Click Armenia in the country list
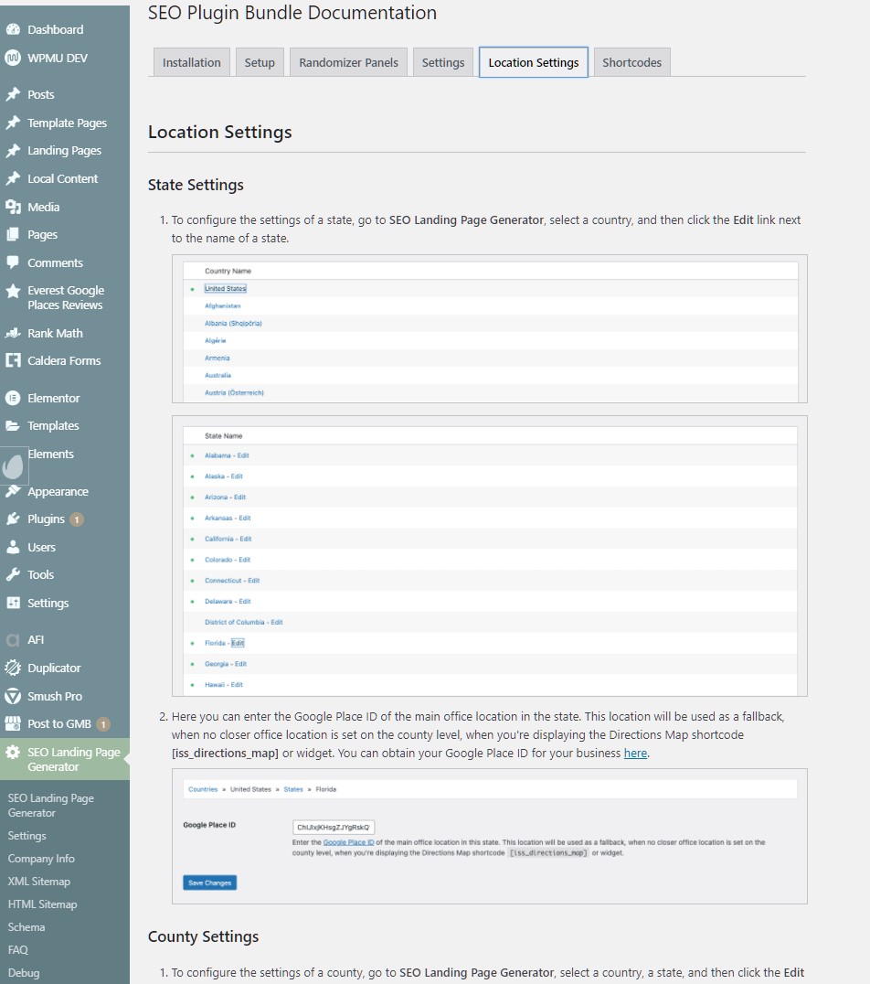The image size is (870, 984). 217,358
